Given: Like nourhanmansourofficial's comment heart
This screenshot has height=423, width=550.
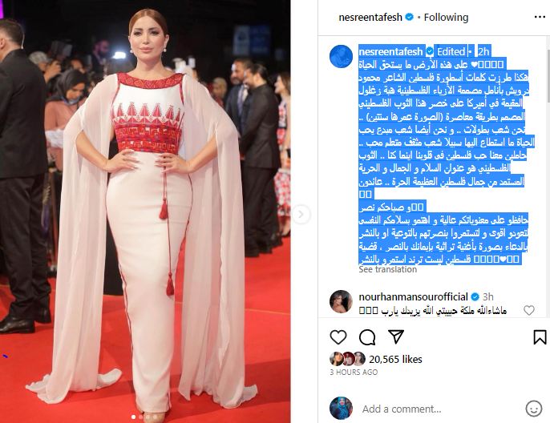Looking at the screenshot, I should (529, 310).
